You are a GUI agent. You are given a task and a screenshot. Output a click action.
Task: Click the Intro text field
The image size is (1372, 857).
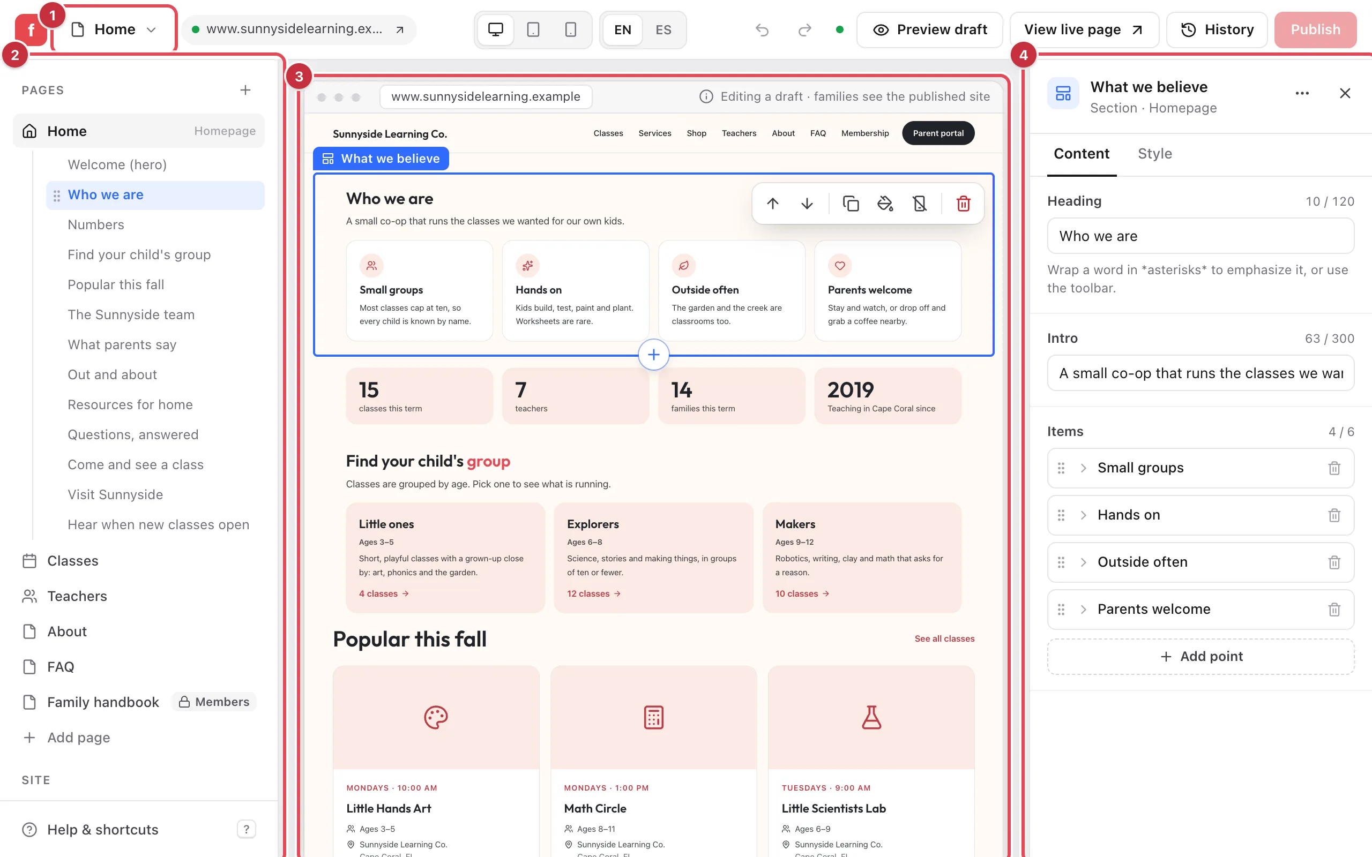point(1200,373)
